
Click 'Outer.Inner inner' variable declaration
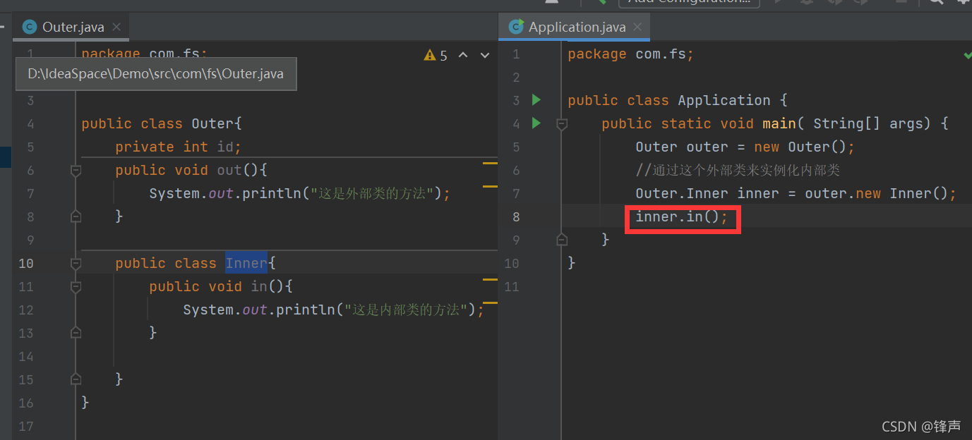[x=707, y=193]
